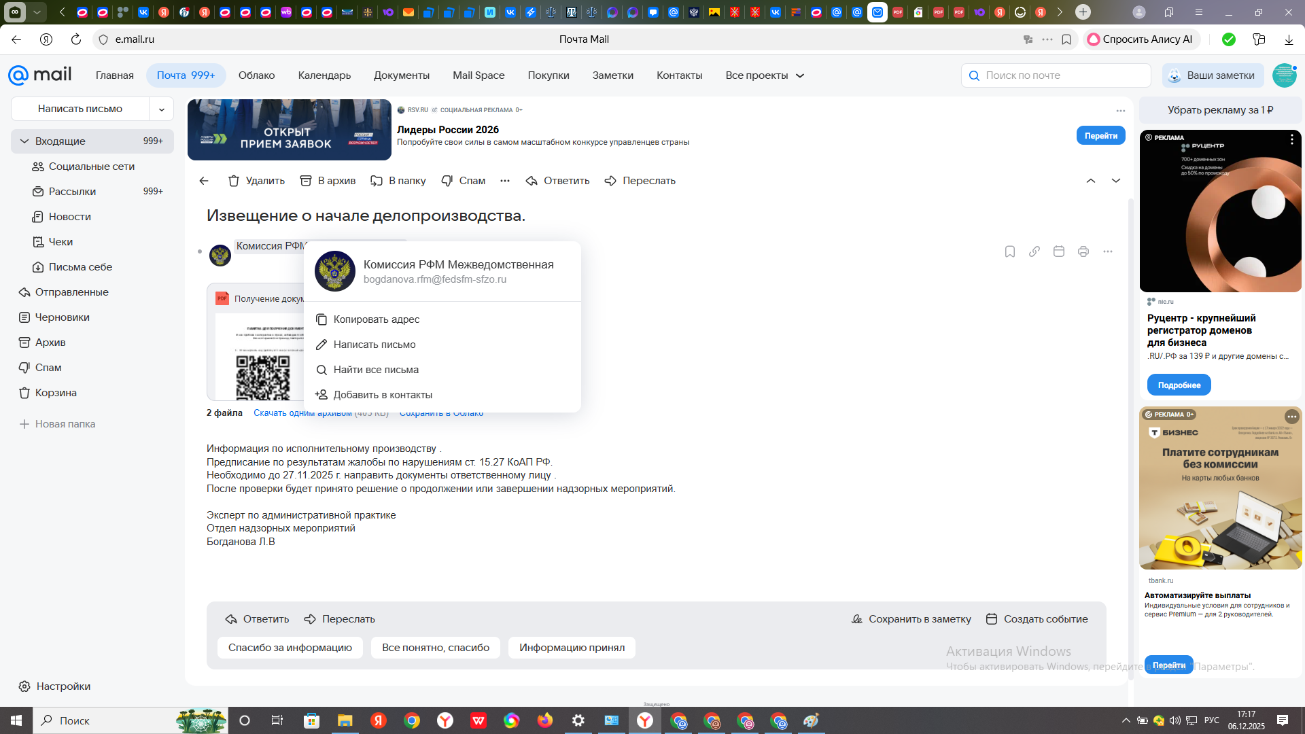Image resolution: width=1305 pixels, height=734 pixels.
Task: Choose Добавить в контакты in the popup
Action: 382,395
